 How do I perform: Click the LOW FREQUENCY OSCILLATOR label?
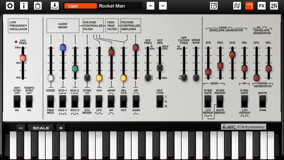(x=18, y=26)
